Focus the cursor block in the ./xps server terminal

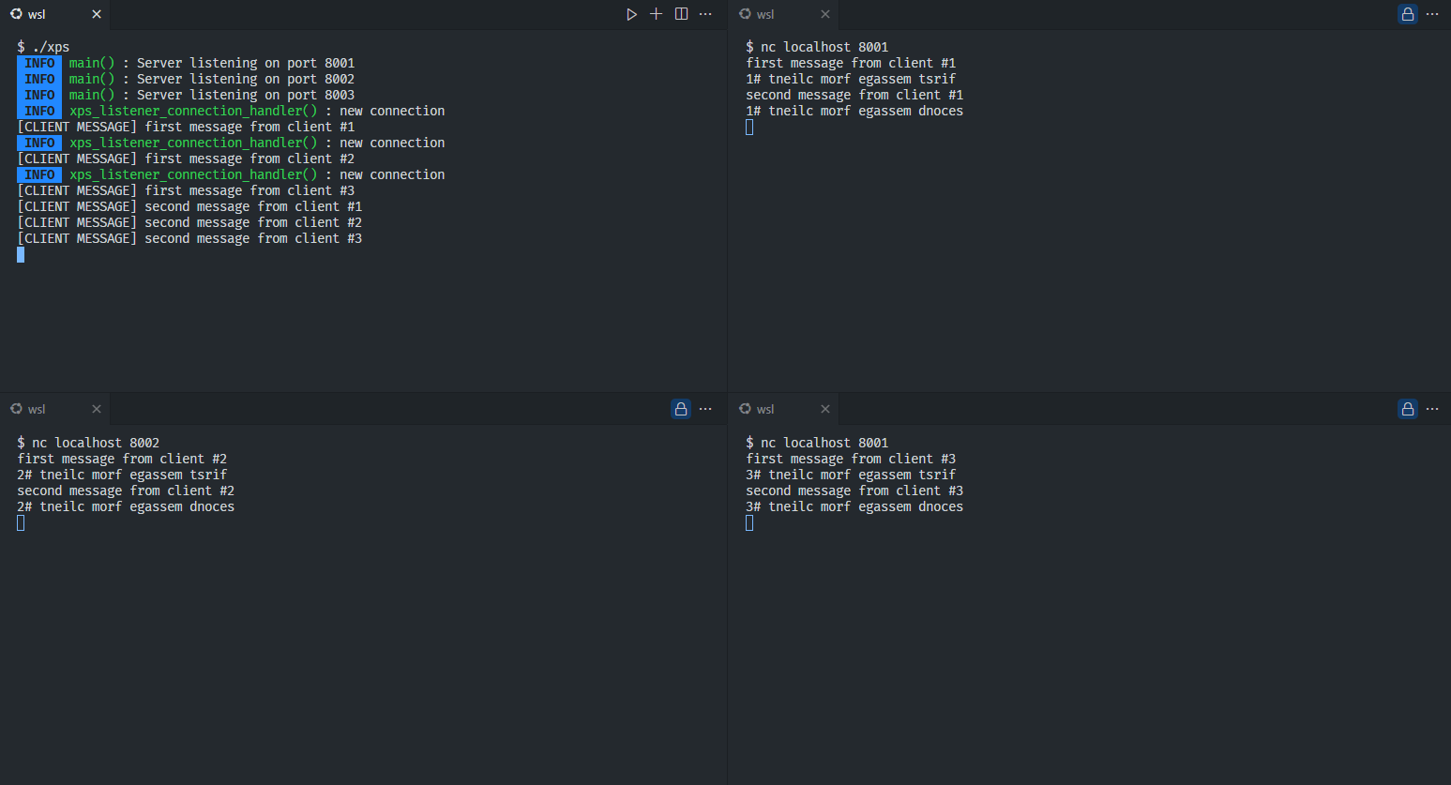click(x=21, y=254)
